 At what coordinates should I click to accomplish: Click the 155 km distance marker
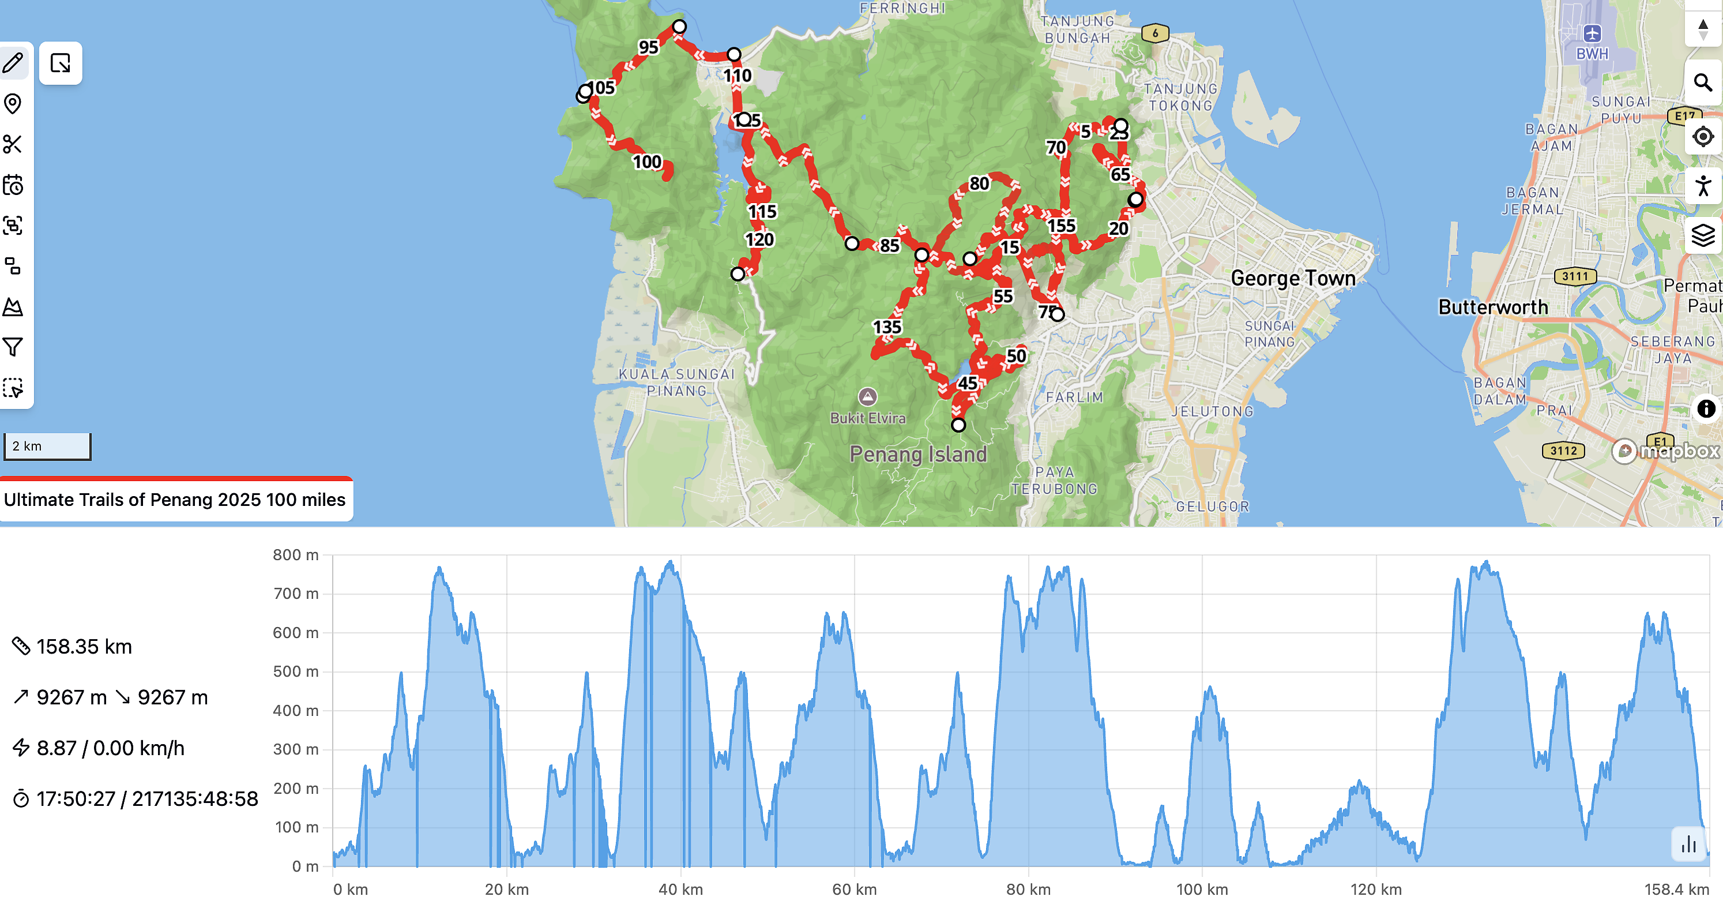pyautogui.click(x=1061, y=226)
